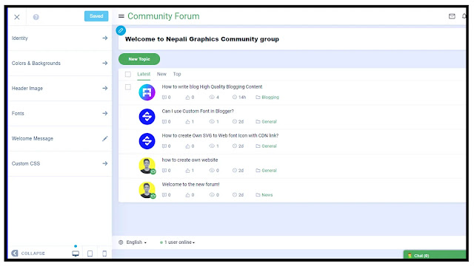Click the New Topic button
The image size is (474, 266).
139,59
